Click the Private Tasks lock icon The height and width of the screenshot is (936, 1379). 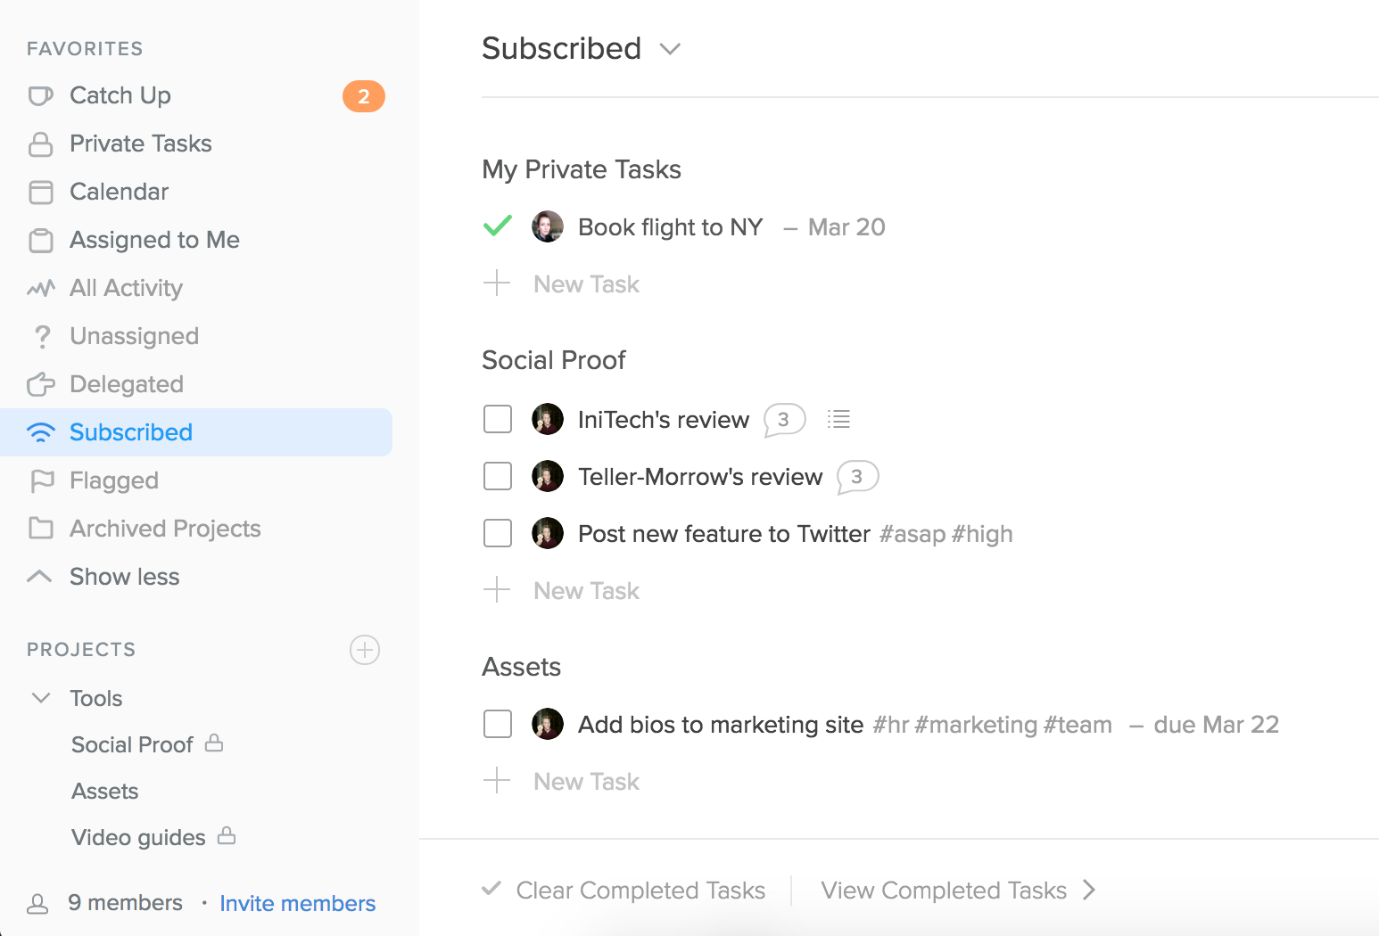pyautogui.click(x=41, y=144)
